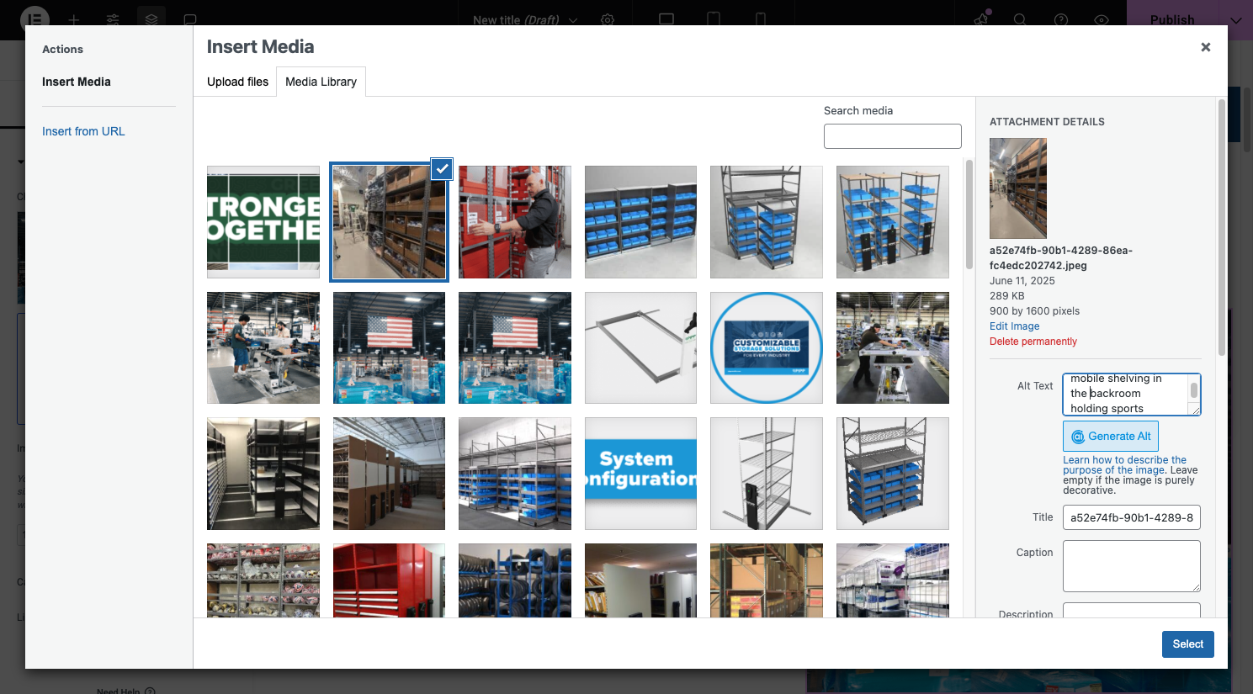Choose Insert from URL in the sidebar
The width and height of the screenshot is (1253, 694).
[x=83, y=131]
